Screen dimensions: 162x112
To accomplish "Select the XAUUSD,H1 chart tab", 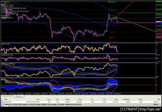I will tap(19, 96).
